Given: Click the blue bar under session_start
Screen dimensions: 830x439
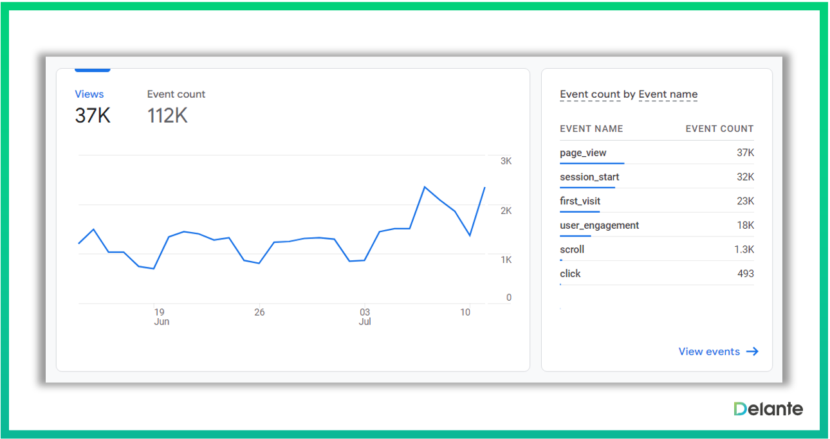Looking at the screenshot, I should click(x=587, y=188).
